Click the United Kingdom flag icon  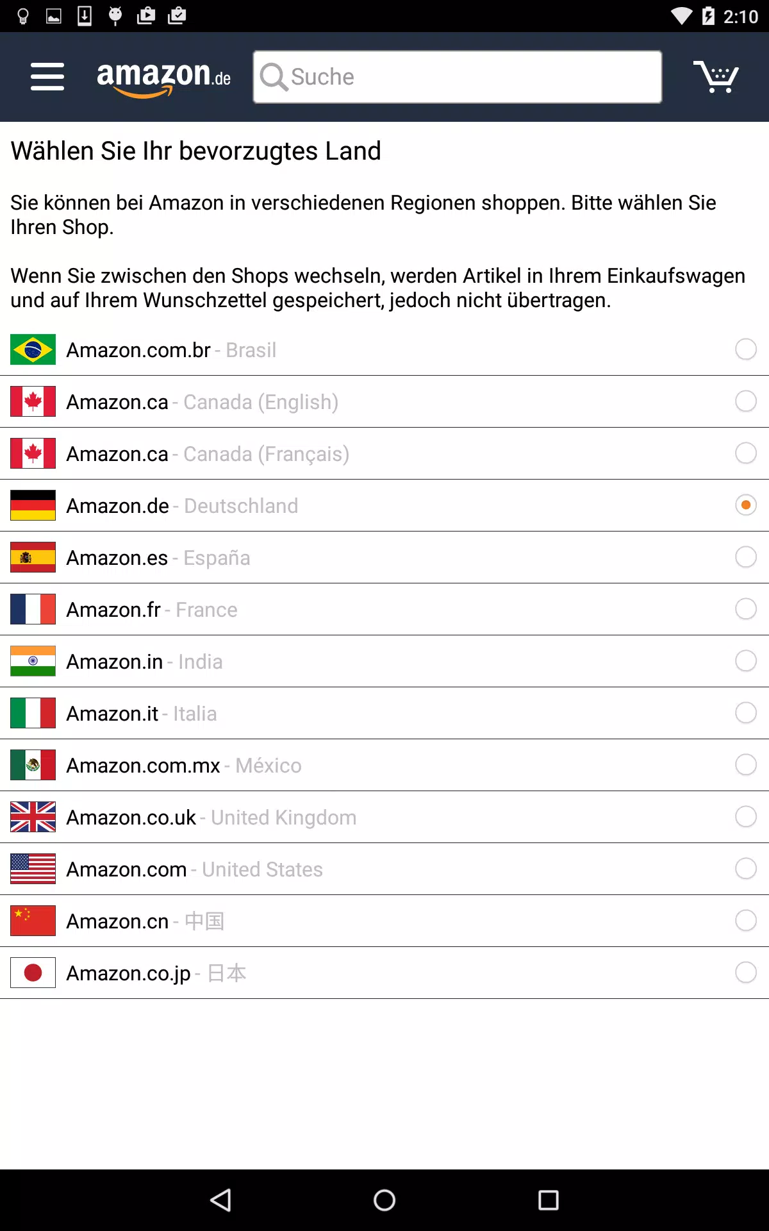tap(33, 817)
